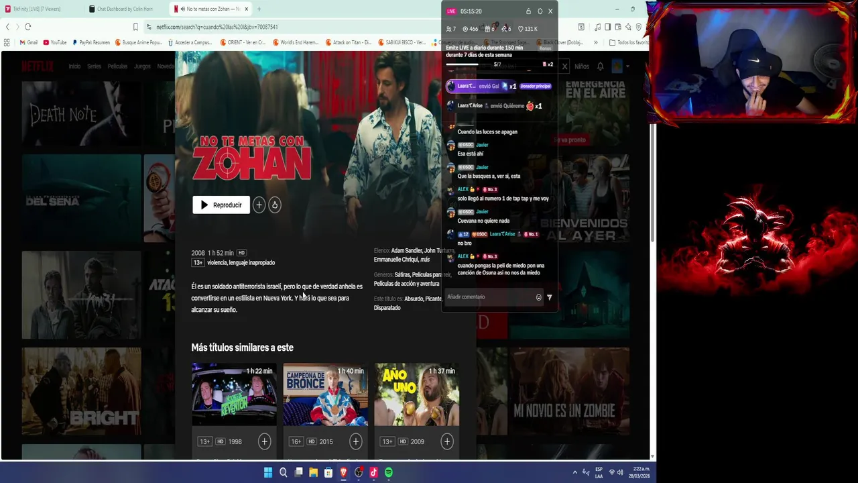Open Spotify from the taskbar
858x483 pixels.
pos(389,472)
